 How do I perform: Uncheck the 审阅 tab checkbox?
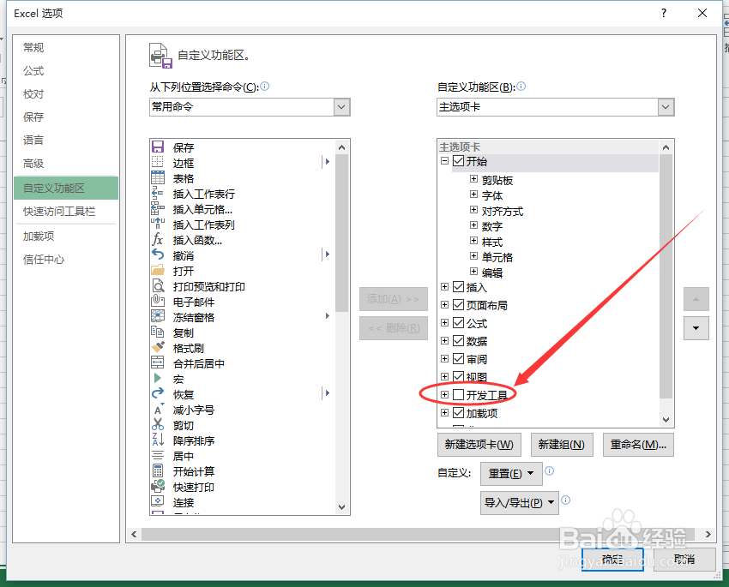[x=459, y=358]
